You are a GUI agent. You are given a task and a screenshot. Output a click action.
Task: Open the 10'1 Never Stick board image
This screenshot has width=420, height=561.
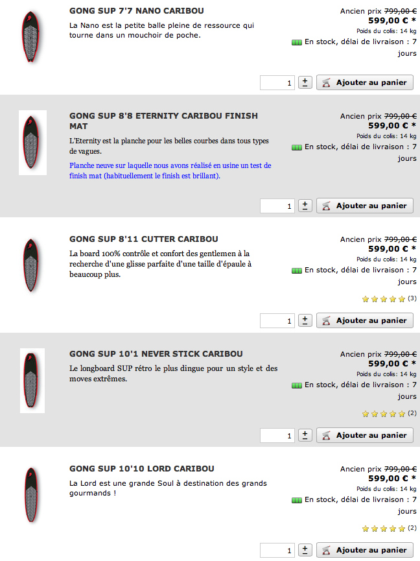(32, 380)
